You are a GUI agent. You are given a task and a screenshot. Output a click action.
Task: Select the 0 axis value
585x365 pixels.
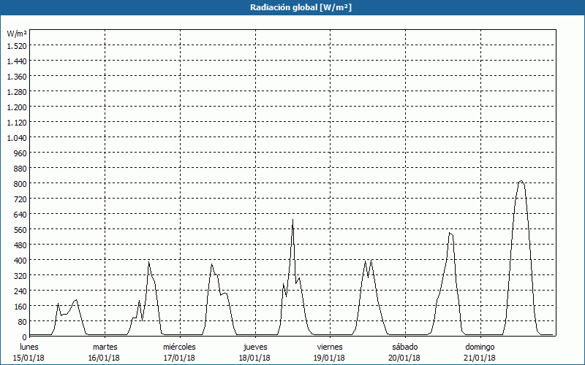[x=25, y=337]
